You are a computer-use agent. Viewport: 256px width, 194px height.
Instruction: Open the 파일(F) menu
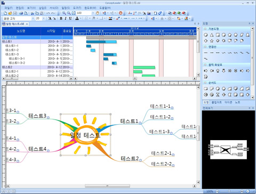[x=9, y=8]
